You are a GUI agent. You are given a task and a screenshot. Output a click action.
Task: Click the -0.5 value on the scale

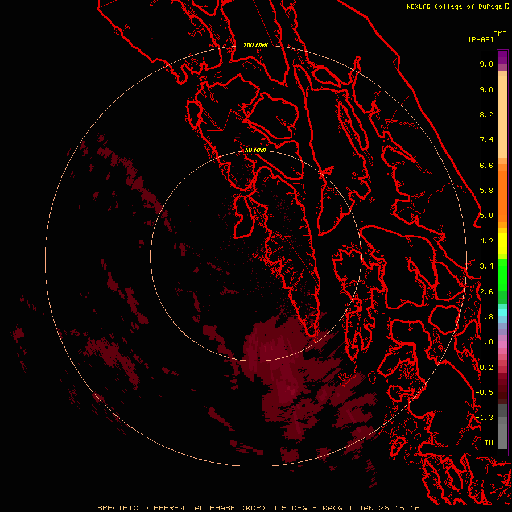click(484, 393)
